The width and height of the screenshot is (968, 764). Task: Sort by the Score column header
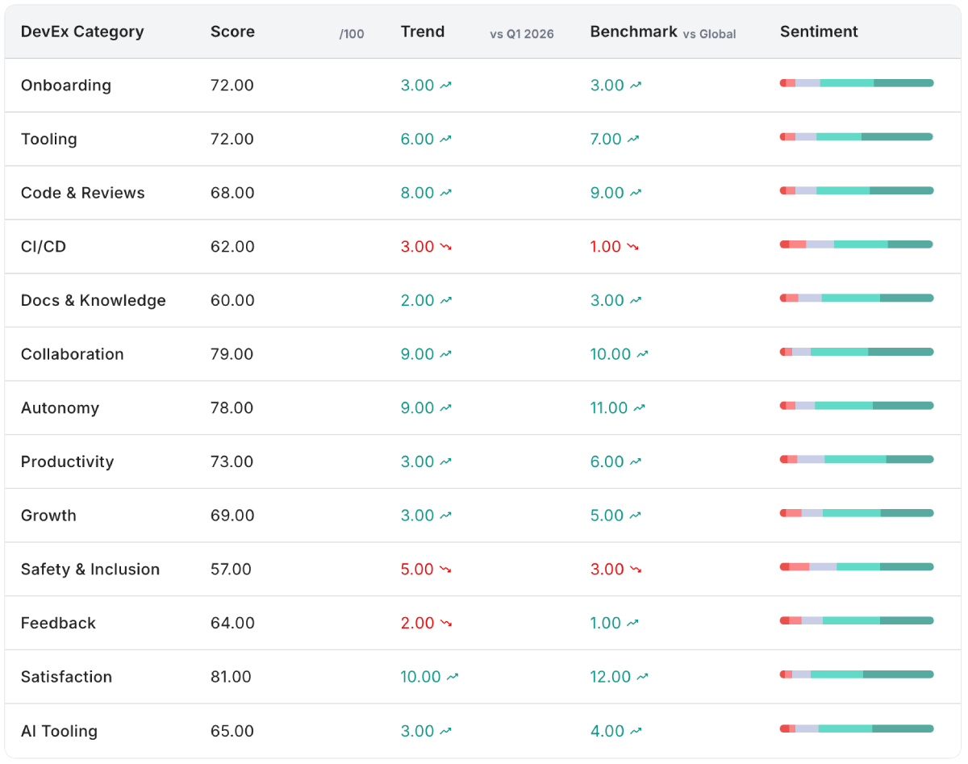tap(232, 32)
